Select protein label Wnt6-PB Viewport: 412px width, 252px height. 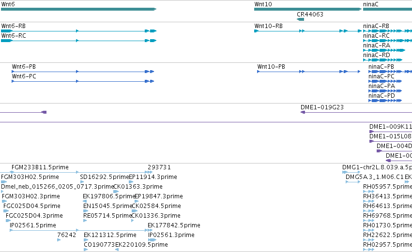(24, 67)
